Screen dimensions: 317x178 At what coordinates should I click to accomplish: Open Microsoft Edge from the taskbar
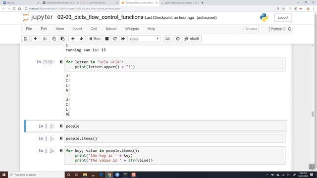pos(101,175)
